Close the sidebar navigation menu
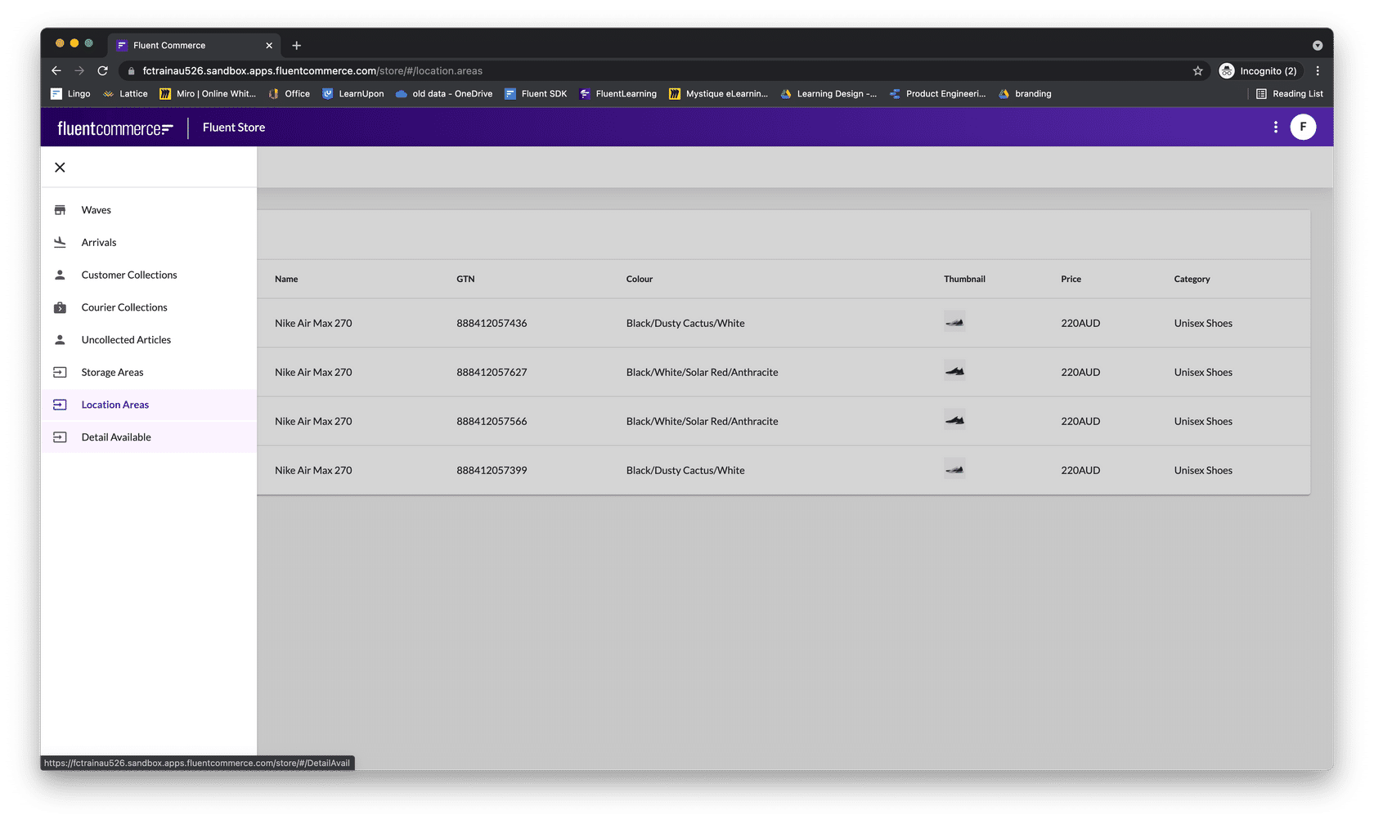 click(60, 168)
